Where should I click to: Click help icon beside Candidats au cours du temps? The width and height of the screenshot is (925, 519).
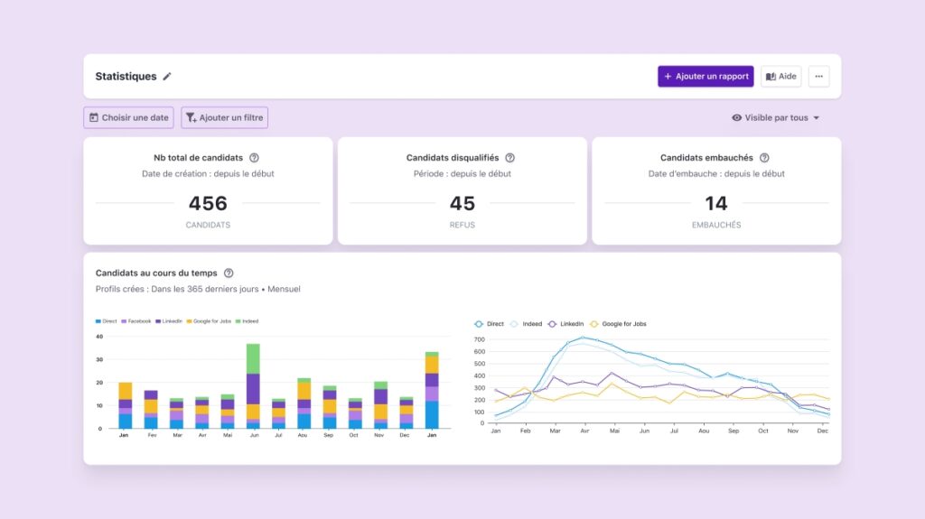pos(229,273)
